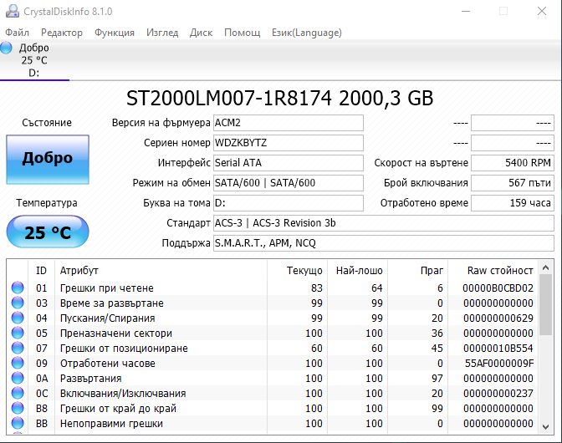The image size is (562, 443).
Task: Open the Файл menu
Action: coord(18,33)
